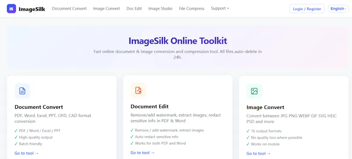The image size is (352, 159).
Task: Open the English language selector
Action: point(338,9)
